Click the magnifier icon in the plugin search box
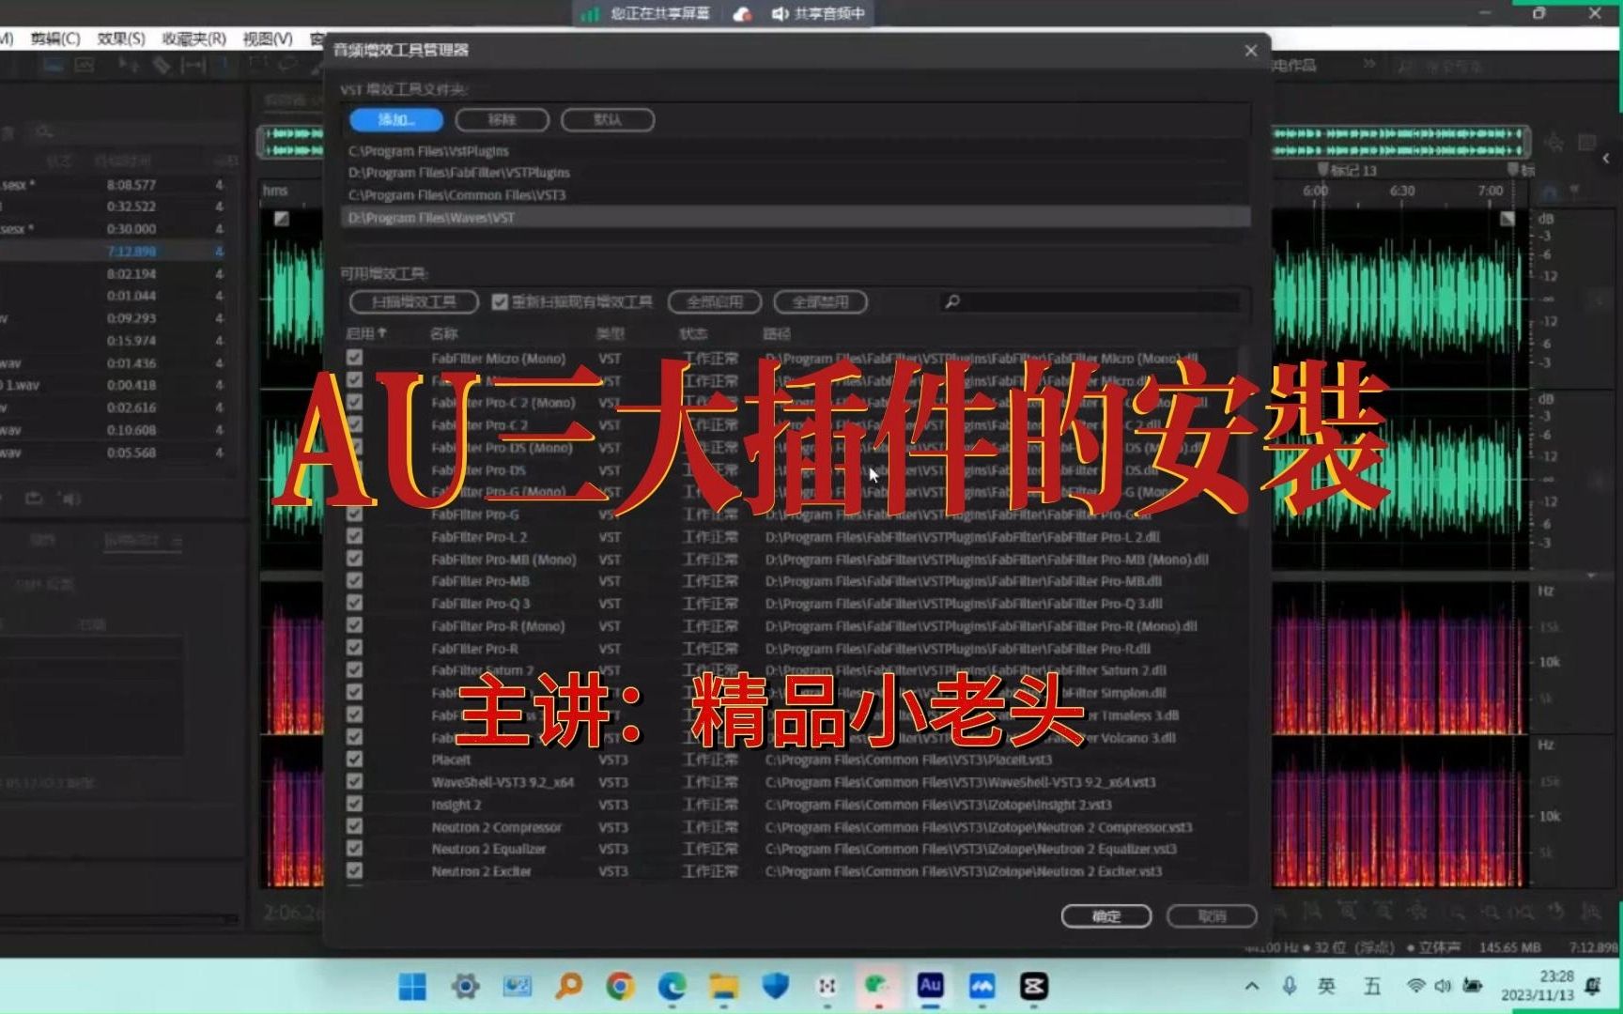Image resolution: width=1623 pixels, height=1014 pixels. point(952,301)
